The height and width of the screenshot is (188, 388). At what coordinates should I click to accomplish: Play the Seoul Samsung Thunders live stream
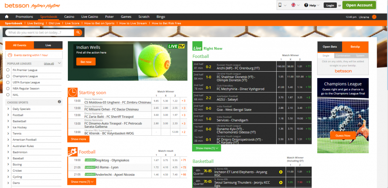tap(281, 182)
